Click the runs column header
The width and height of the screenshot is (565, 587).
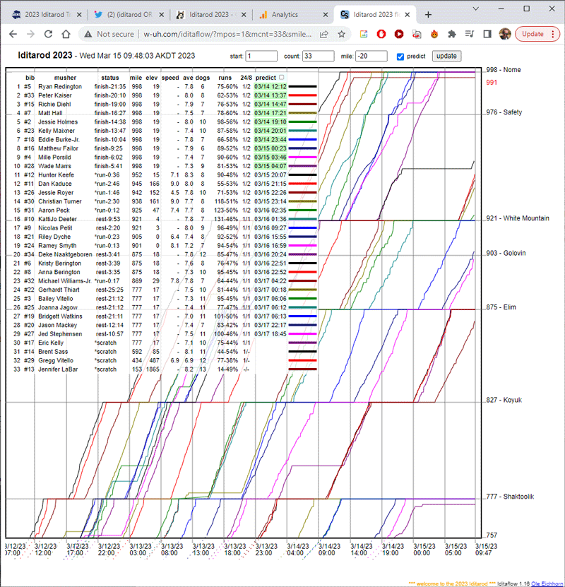coord(225,78)
